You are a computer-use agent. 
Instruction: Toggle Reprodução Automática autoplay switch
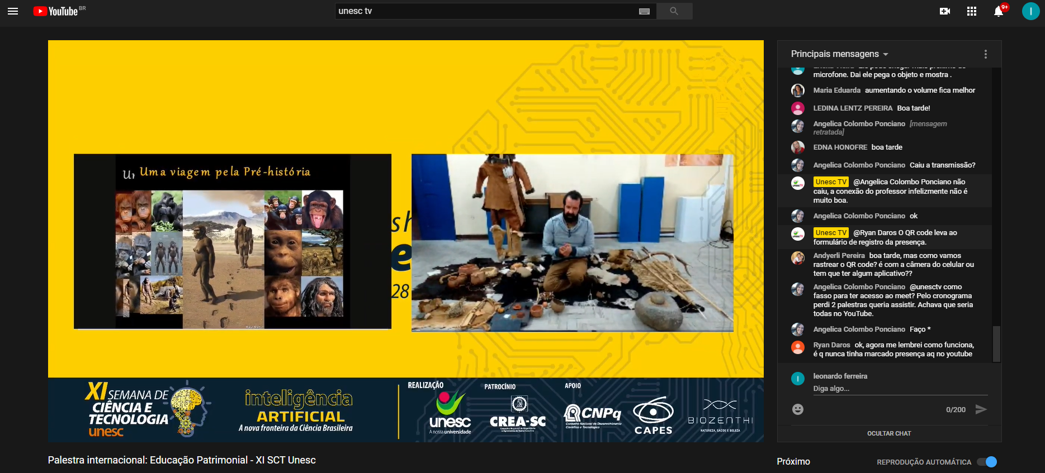pos(987,462)
